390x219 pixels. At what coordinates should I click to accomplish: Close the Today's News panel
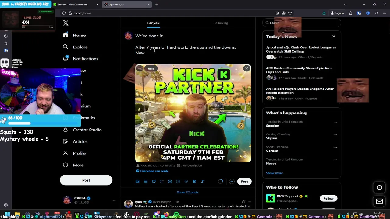[334, 36]
